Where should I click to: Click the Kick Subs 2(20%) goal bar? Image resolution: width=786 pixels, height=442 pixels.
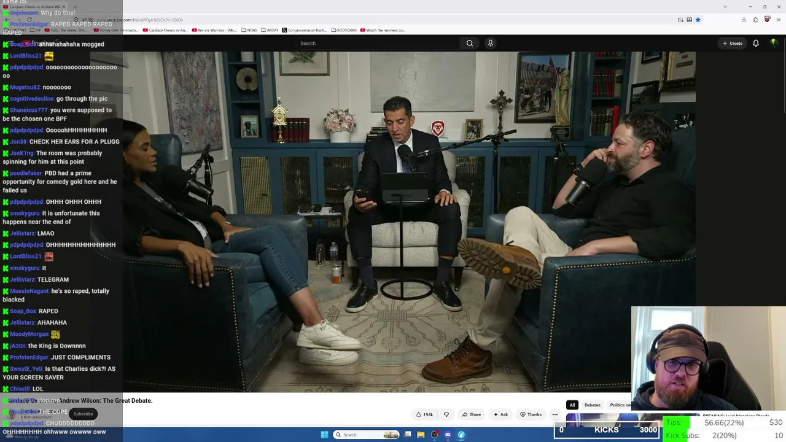[x=725, y=435]
